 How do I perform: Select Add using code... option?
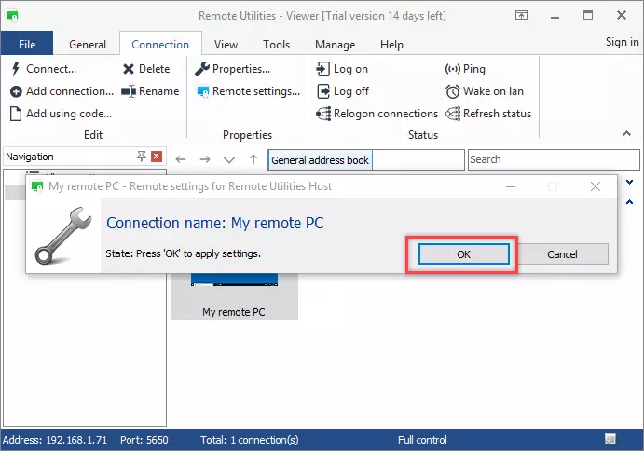61,114
